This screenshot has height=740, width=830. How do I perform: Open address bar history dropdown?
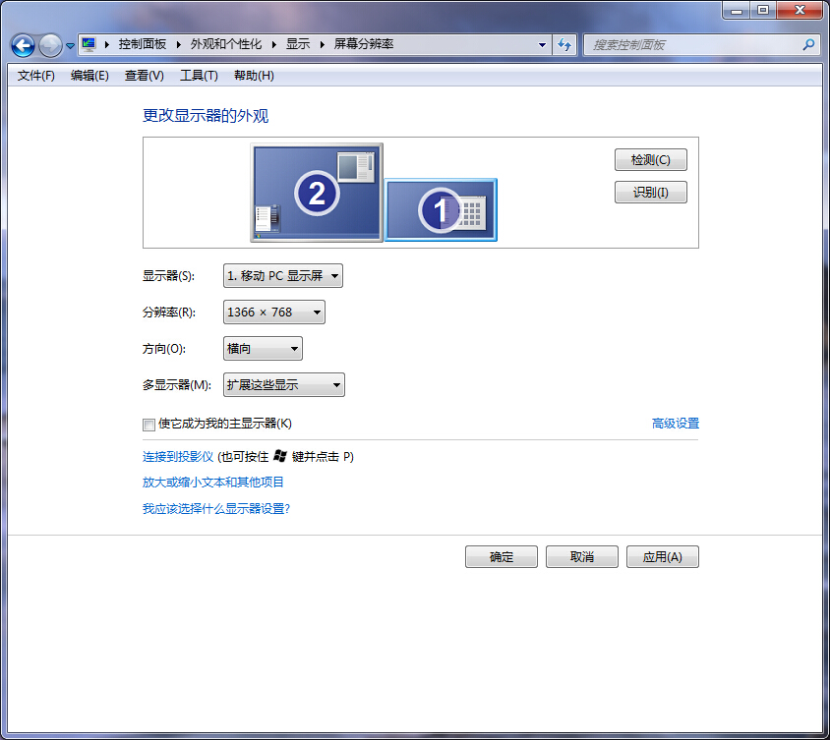tap(542, 45)
